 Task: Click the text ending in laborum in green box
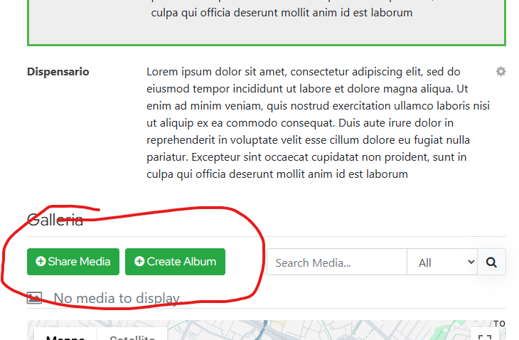tap(281, 13)
